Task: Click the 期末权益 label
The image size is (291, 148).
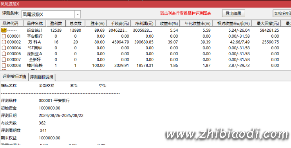Action: [x=9, y=138]
